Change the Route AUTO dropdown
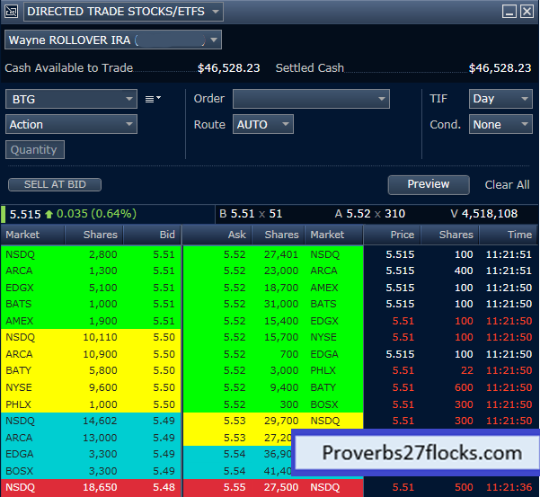 pos(285,125)
